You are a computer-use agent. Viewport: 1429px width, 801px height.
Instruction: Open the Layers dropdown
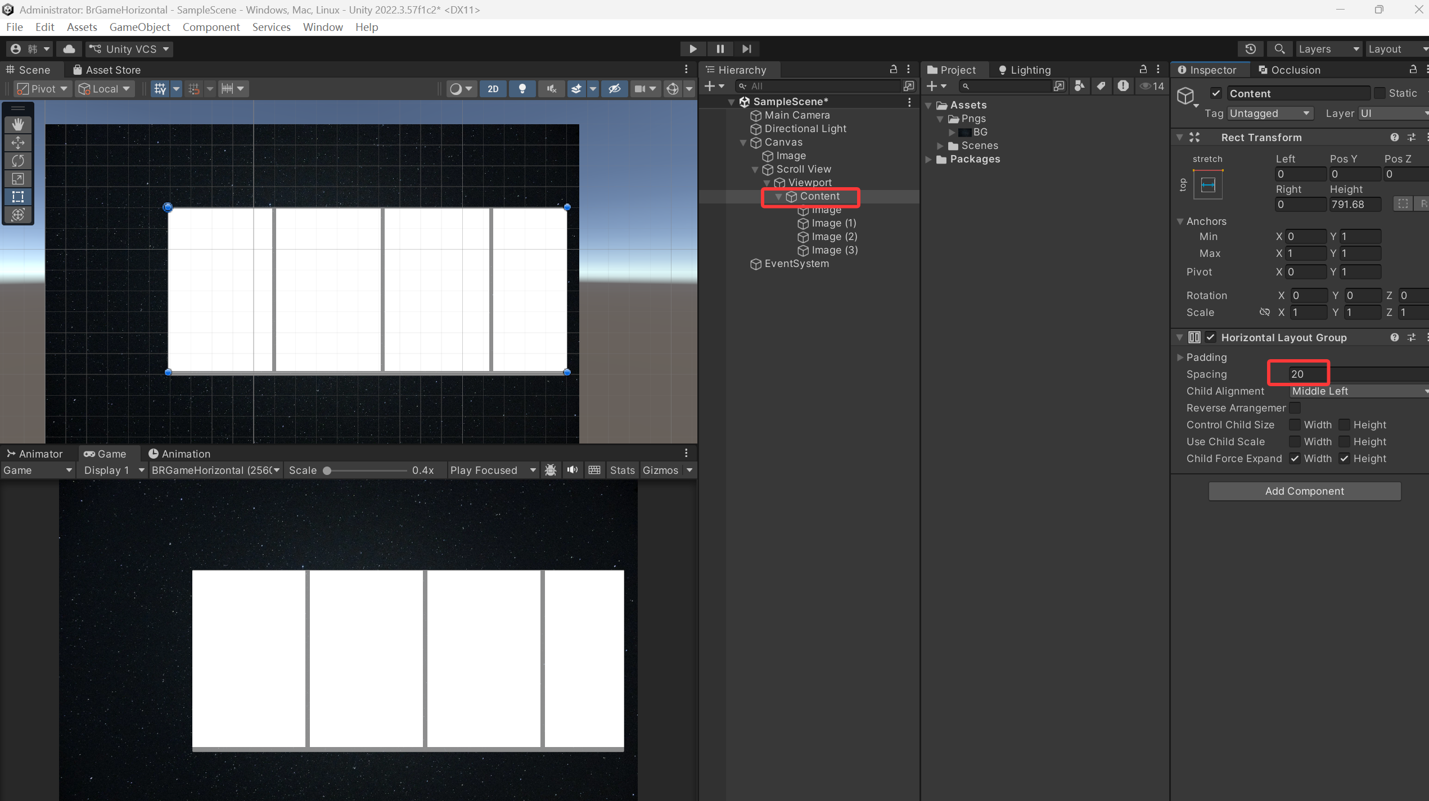point(1328,49)
